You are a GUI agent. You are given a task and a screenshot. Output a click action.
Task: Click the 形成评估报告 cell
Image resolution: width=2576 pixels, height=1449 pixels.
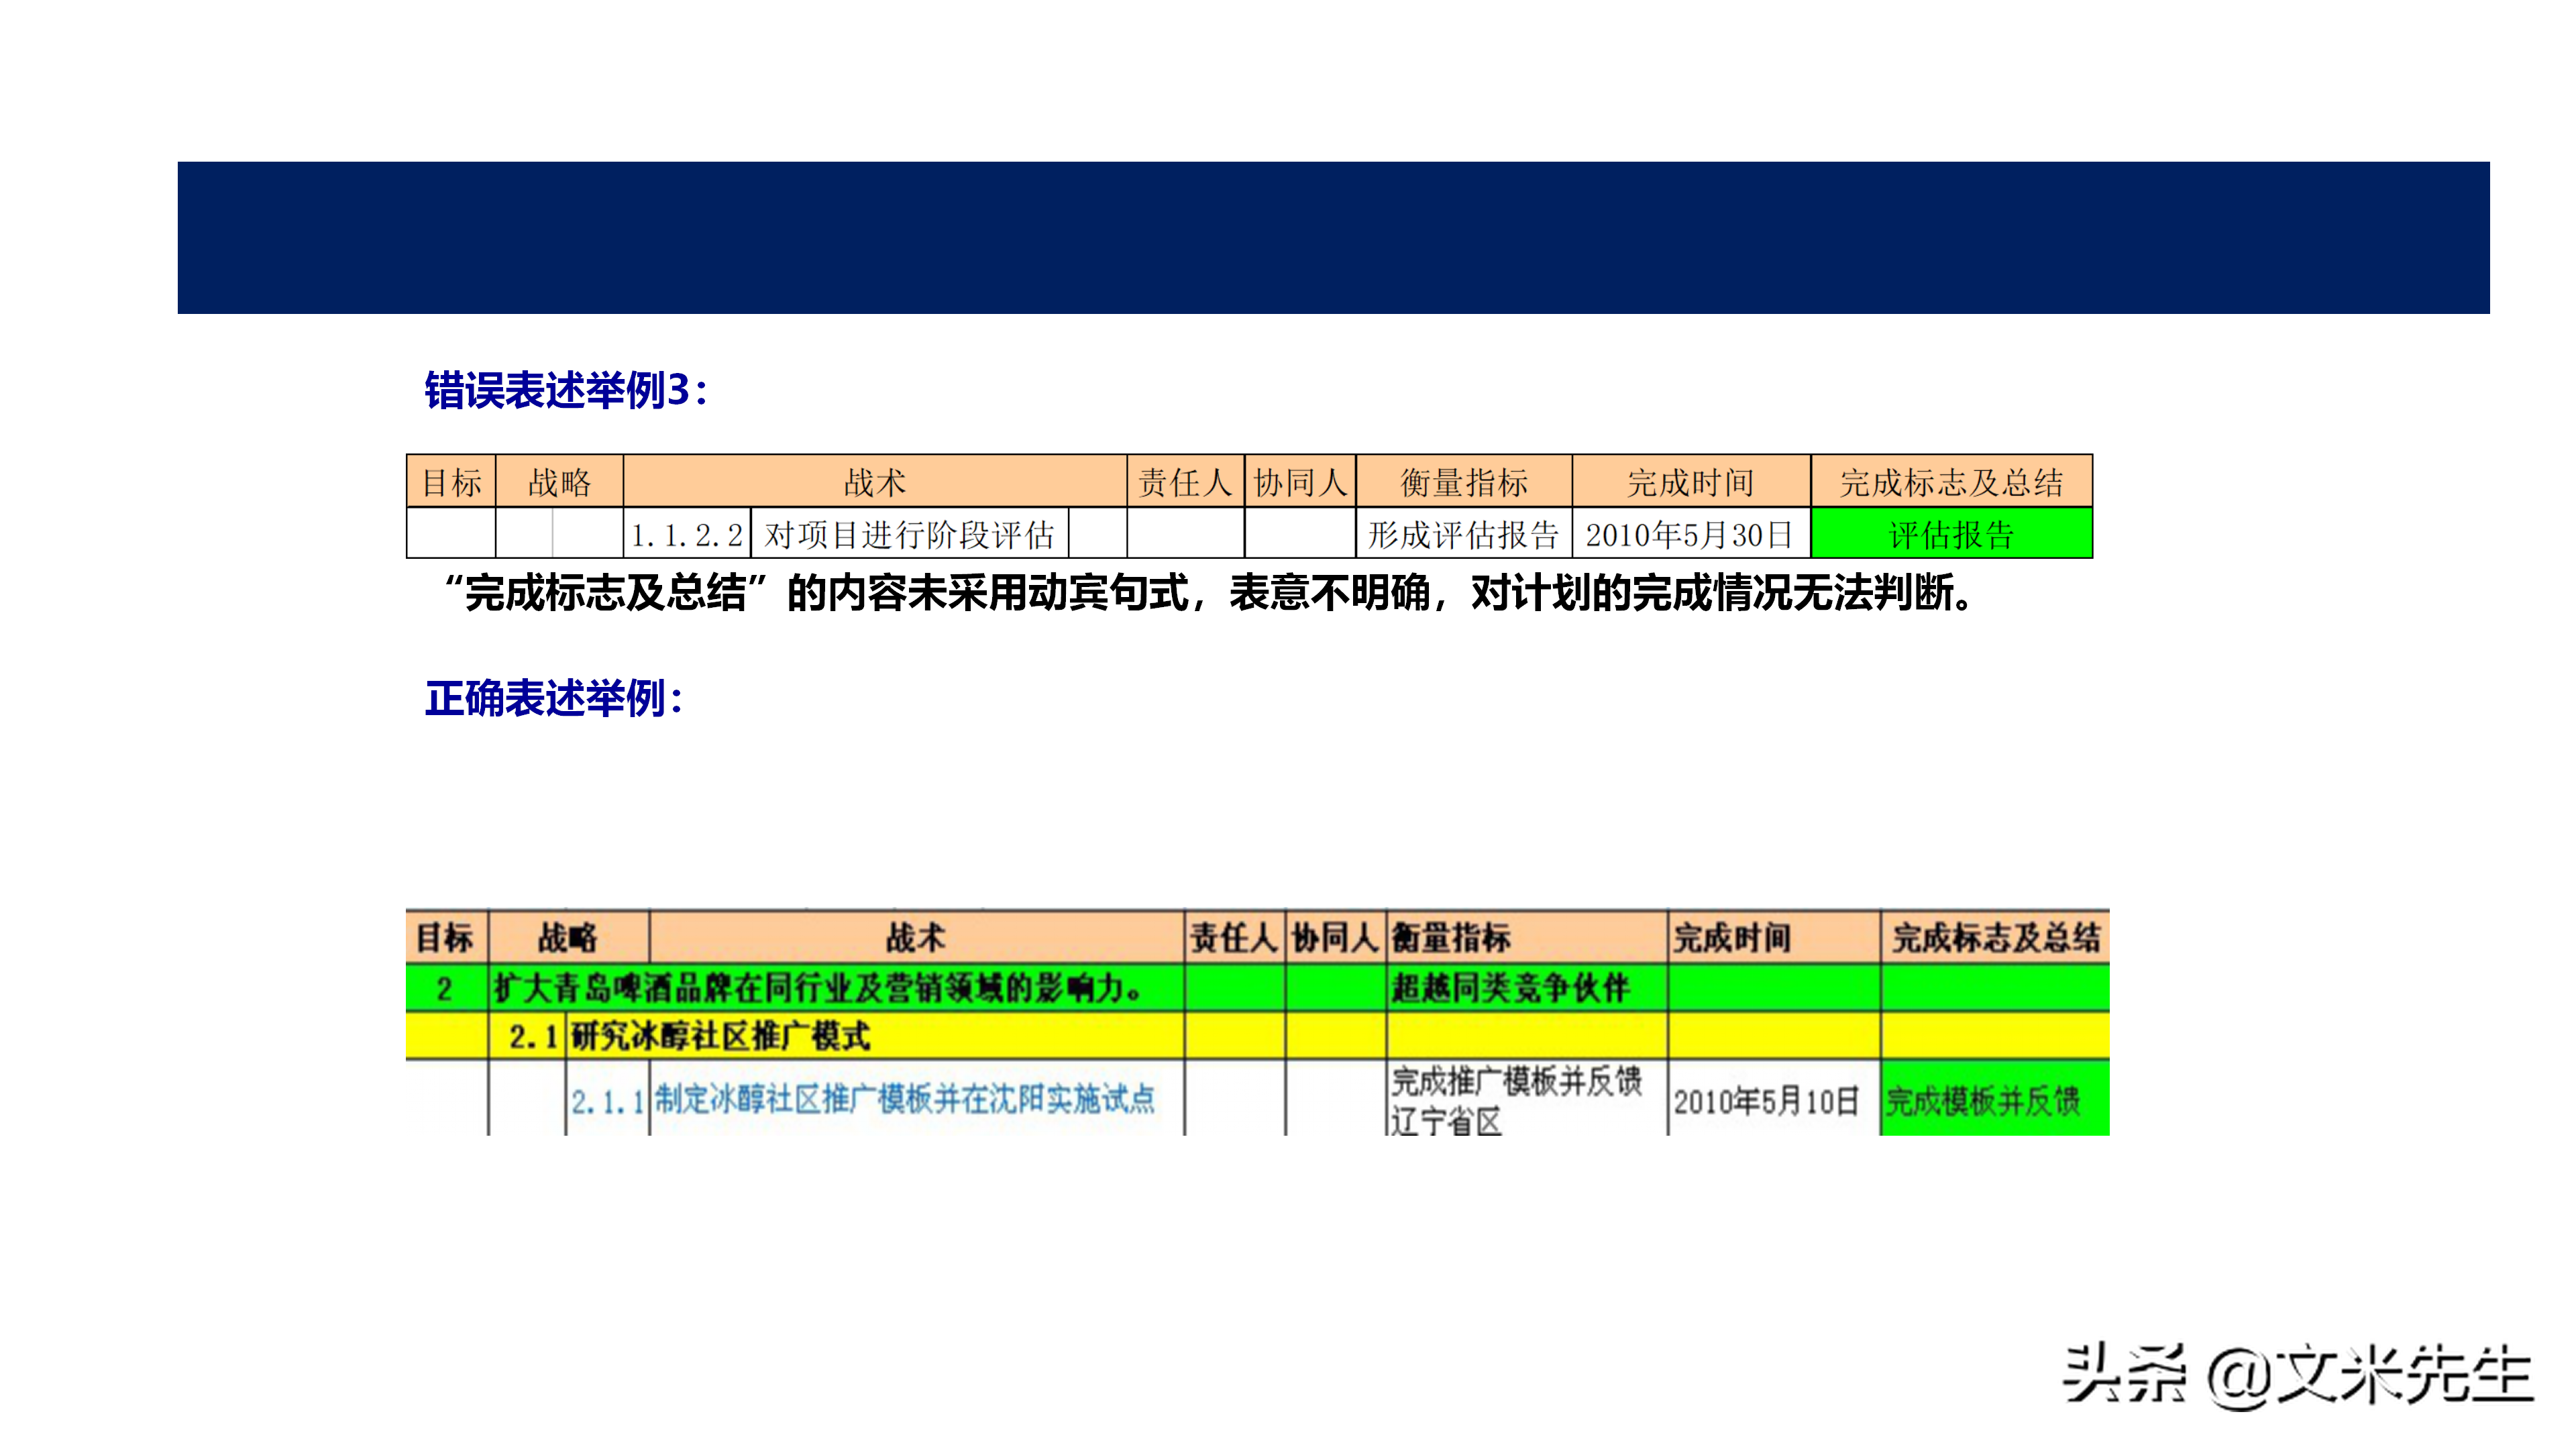coord(1463,534)
